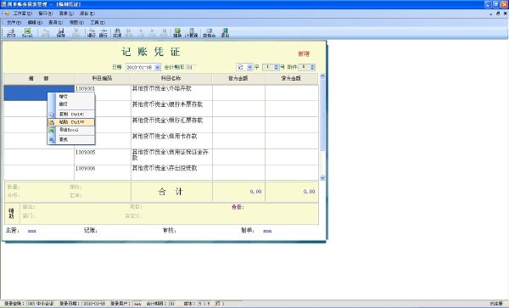Image resolution: width=509 pixels, height=308 pixels.
Task: Open the 工作室 menu
Action: click(x=23, y=14)
